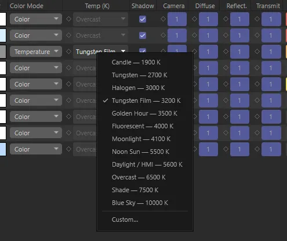Open the Temperature color mode dropdown

[36, 52]
